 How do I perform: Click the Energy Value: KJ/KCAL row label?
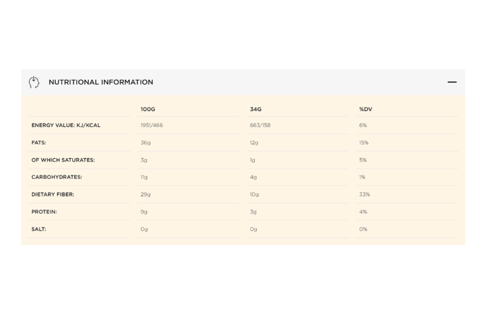[x=66, y=126]
